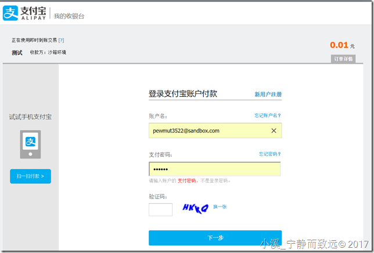This screenshot has width=374, height=253.
Task: Click the 测试 order title
Action: point(17,53)
